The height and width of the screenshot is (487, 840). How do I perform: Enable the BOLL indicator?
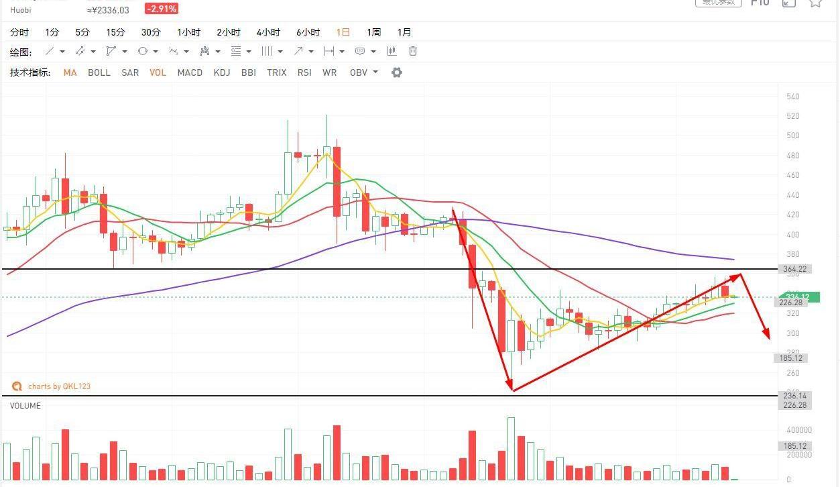tap(99, 72)
